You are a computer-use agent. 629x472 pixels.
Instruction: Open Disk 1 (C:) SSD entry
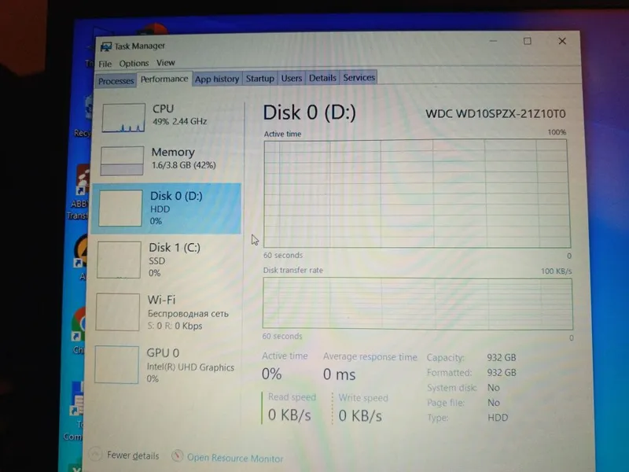tap(167, 260)
